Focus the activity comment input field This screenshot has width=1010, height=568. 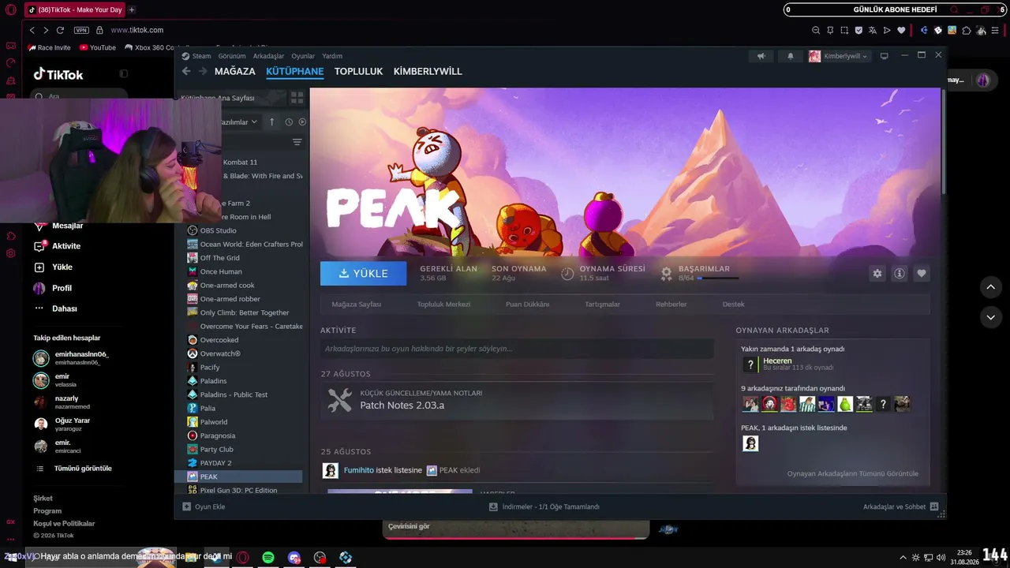(x=517, y=349)
